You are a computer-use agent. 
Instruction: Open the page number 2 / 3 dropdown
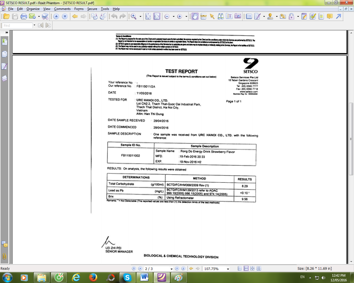(172, 269)
